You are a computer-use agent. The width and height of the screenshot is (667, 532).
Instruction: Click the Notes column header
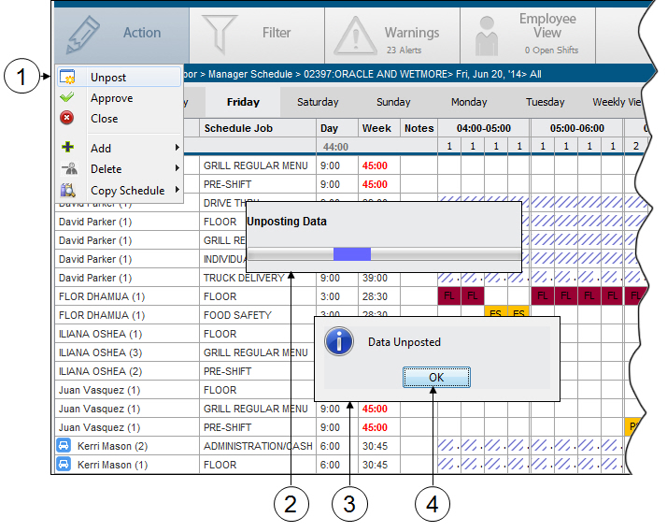[x=419, y=128]
